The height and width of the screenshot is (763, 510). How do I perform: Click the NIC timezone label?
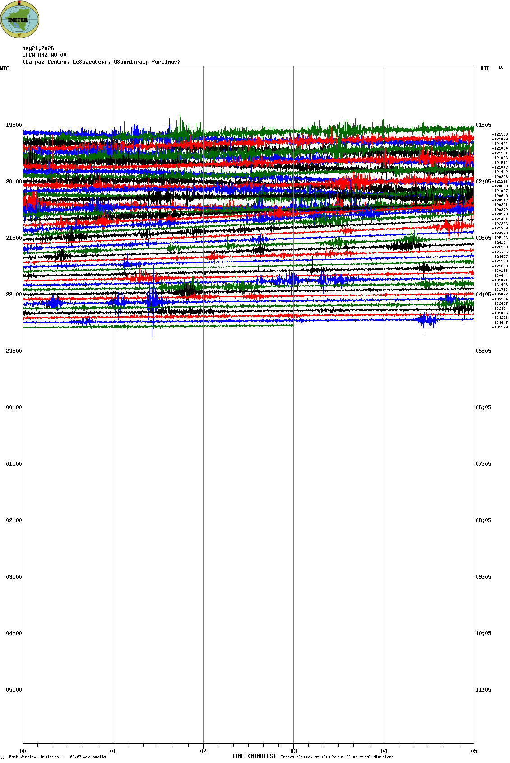[5, 69]
